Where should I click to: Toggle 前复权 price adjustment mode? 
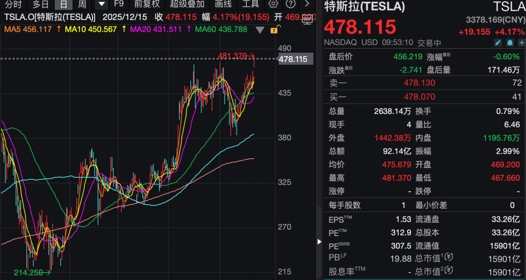pos(147,4)
